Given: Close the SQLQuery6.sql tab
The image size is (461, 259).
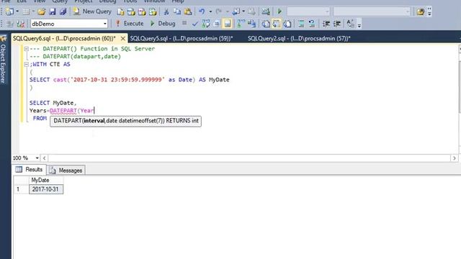Looking at the screenshot, I should (123, 38).
